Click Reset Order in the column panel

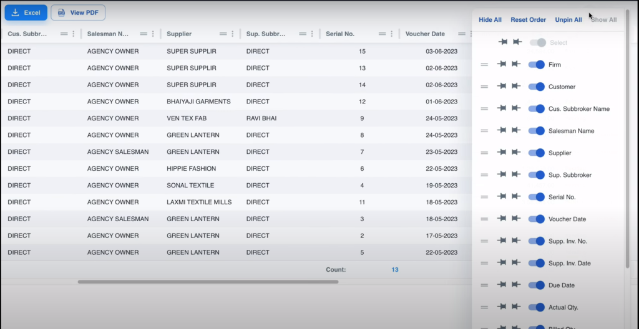click(x=528, y=20)
